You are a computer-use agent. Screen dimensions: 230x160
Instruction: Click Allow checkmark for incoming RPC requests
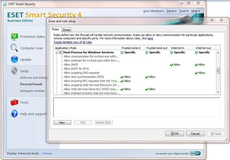point(122,81)
